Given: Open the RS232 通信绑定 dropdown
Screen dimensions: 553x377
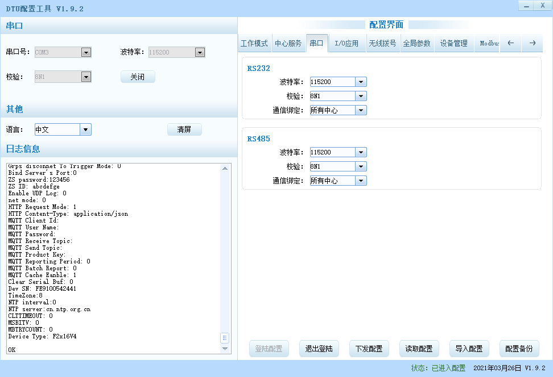Looking at the screenshot, I should [x=361, y=110].
